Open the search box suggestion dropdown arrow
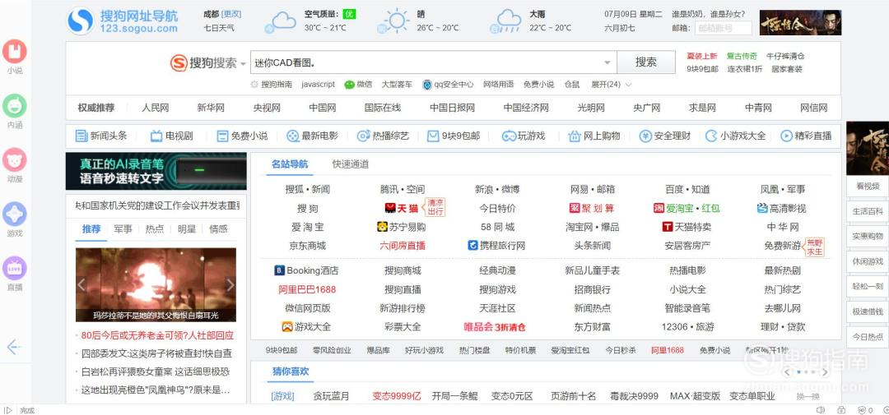The image size is (889, 415). (x=607, y=62)
